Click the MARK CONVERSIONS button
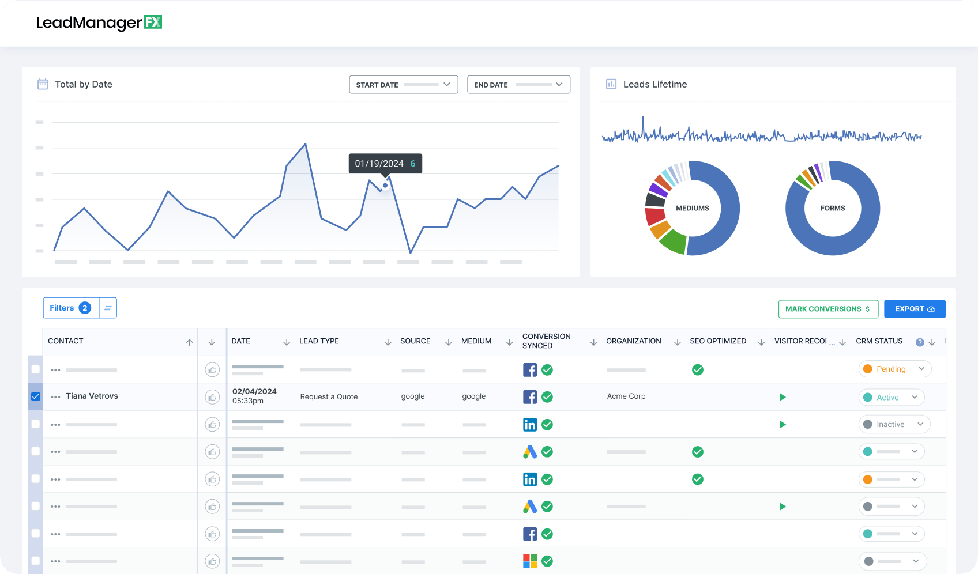The width and height of the screenshot is (978, 574). [828, 309]
